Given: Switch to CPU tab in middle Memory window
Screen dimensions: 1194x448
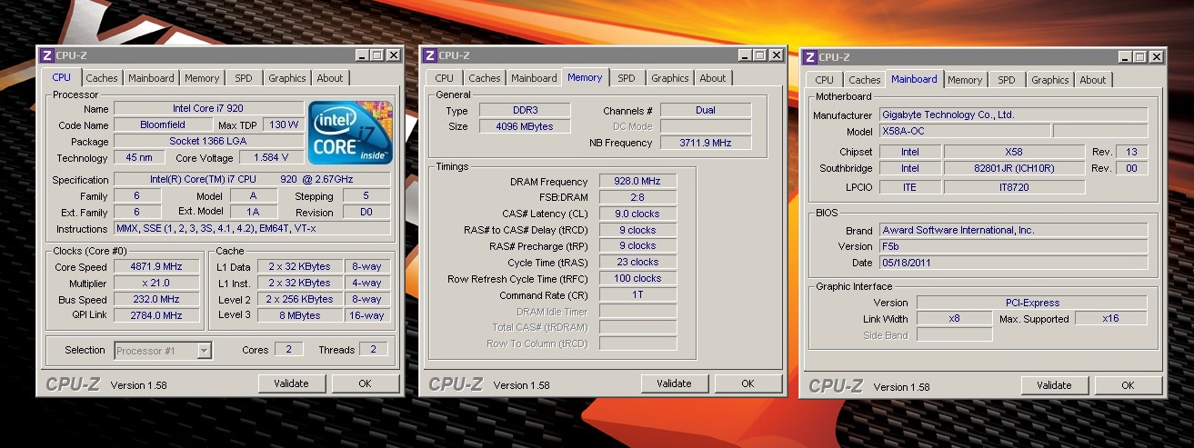Looking at the screenshot, I should [445, 78].
